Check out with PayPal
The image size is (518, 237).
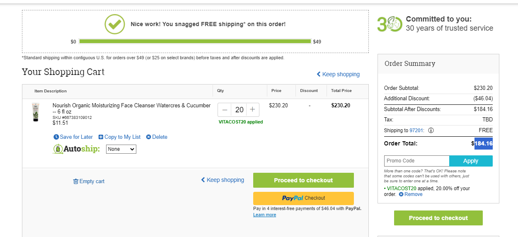tap(303, 198)
